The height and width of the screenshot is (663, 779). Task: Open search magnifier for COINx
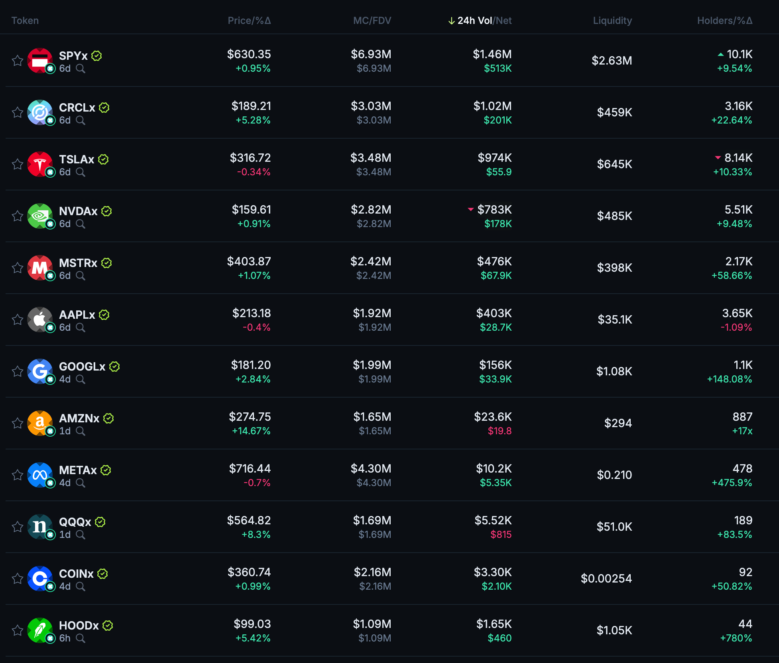(x=81, y=586)
